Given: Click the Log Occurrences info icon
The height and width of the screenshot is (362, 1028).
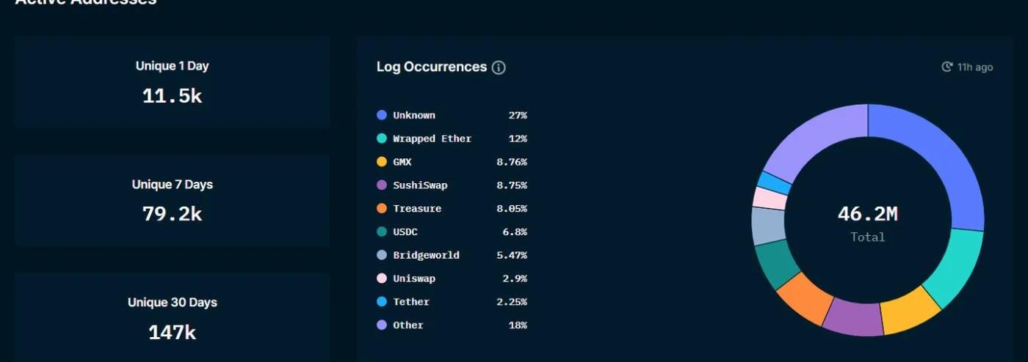Looking at the screenshot, I should click(499, 67).
